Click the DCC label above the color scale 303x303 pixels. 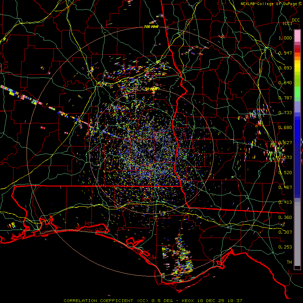click(296, 20)
